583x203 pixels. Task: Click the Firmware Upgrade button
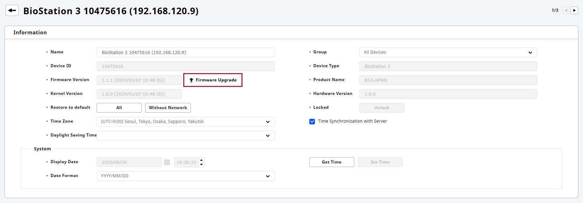[213, 80]
